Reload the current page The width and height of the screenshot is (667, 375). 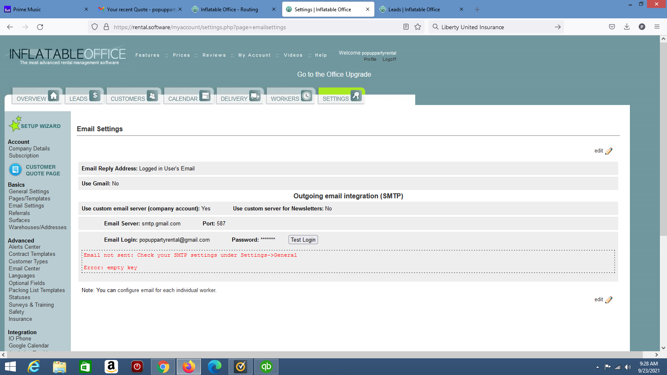coord(40,27)
